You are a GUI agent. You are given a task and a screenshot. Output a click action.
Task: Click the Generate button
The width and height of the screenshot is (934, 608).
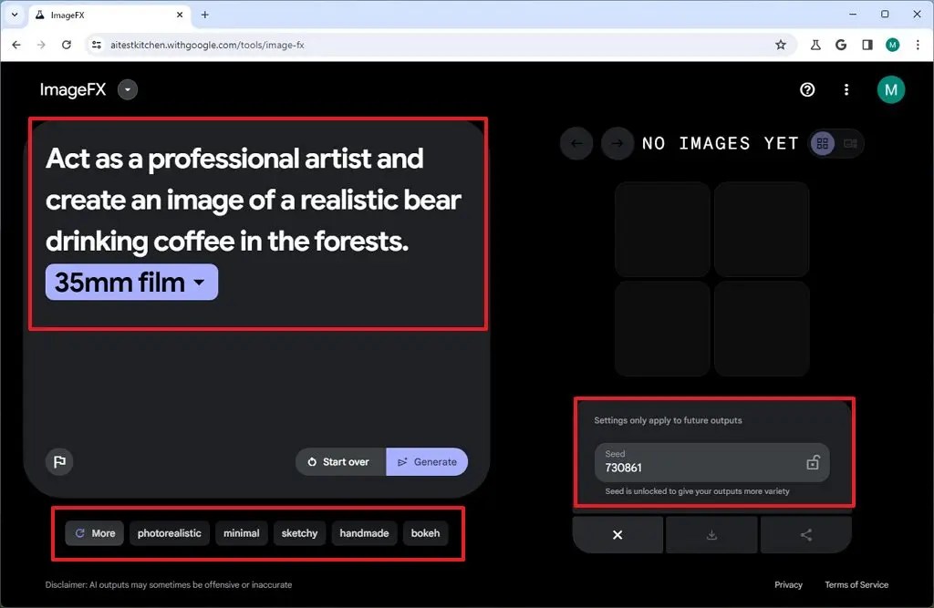pyautogui.click(x=427, y=461)
